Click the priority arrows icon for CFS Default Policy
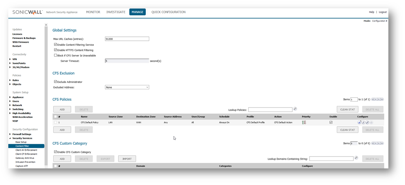 304,123
